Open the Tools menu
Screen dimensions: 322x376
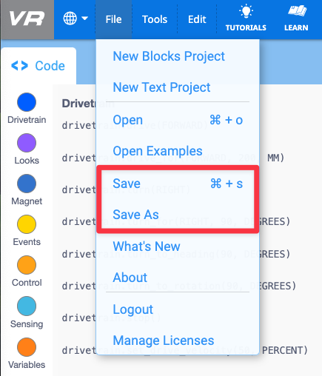tap(155, 19)
